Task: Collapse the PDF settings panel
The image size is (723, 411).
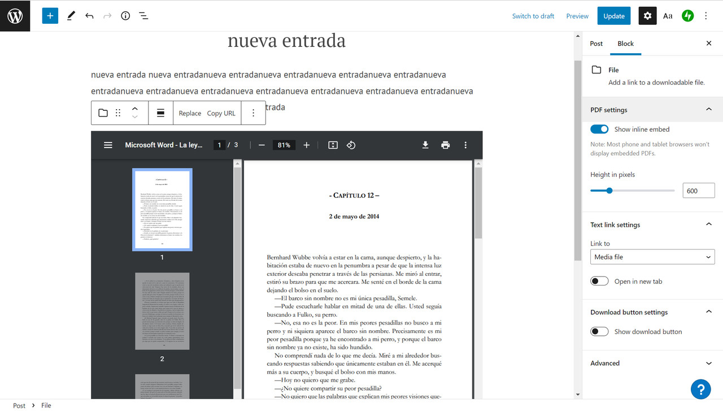Action: coord(708,109)
